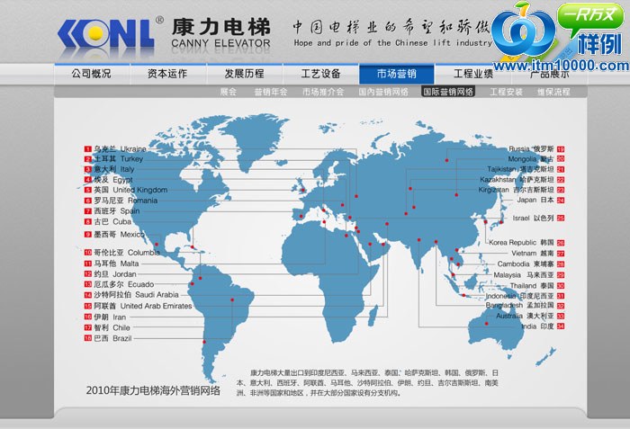Click red number 6 badge for Romania

point(88,201)
